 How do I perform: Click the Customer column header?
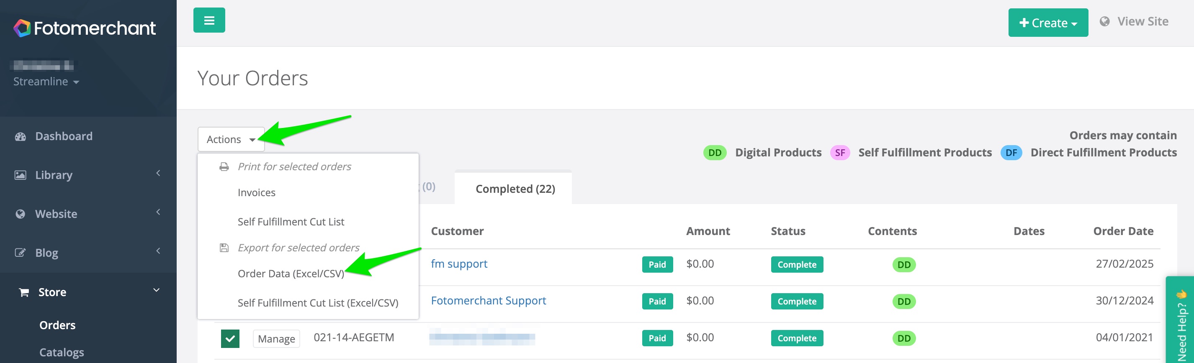click(457, 231)
